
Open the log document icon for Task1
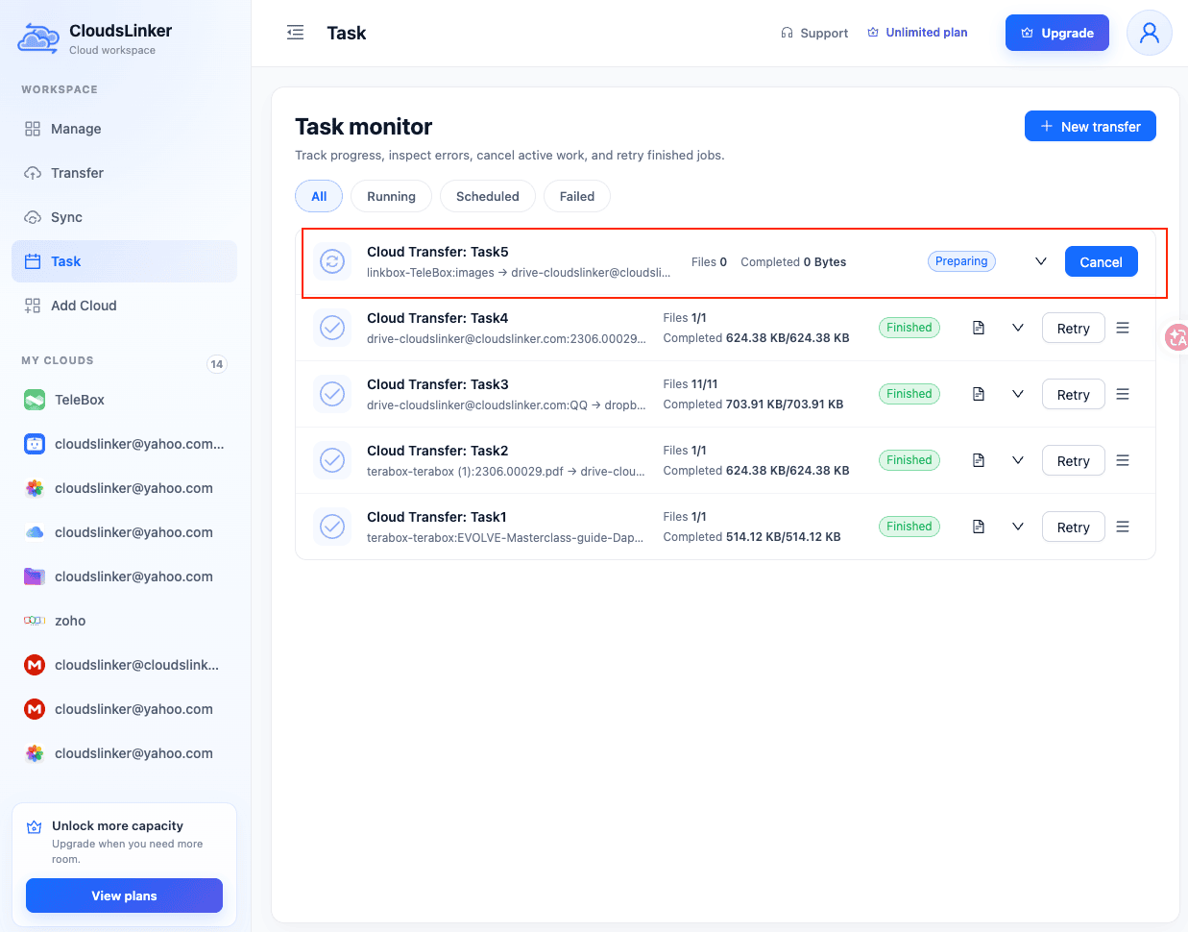979,527
